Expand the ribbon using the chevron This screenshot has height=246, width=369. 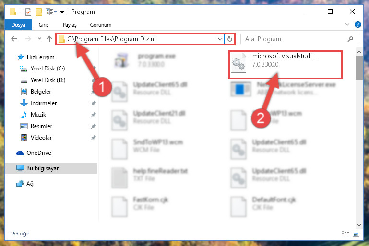click(x=347, y=24)
